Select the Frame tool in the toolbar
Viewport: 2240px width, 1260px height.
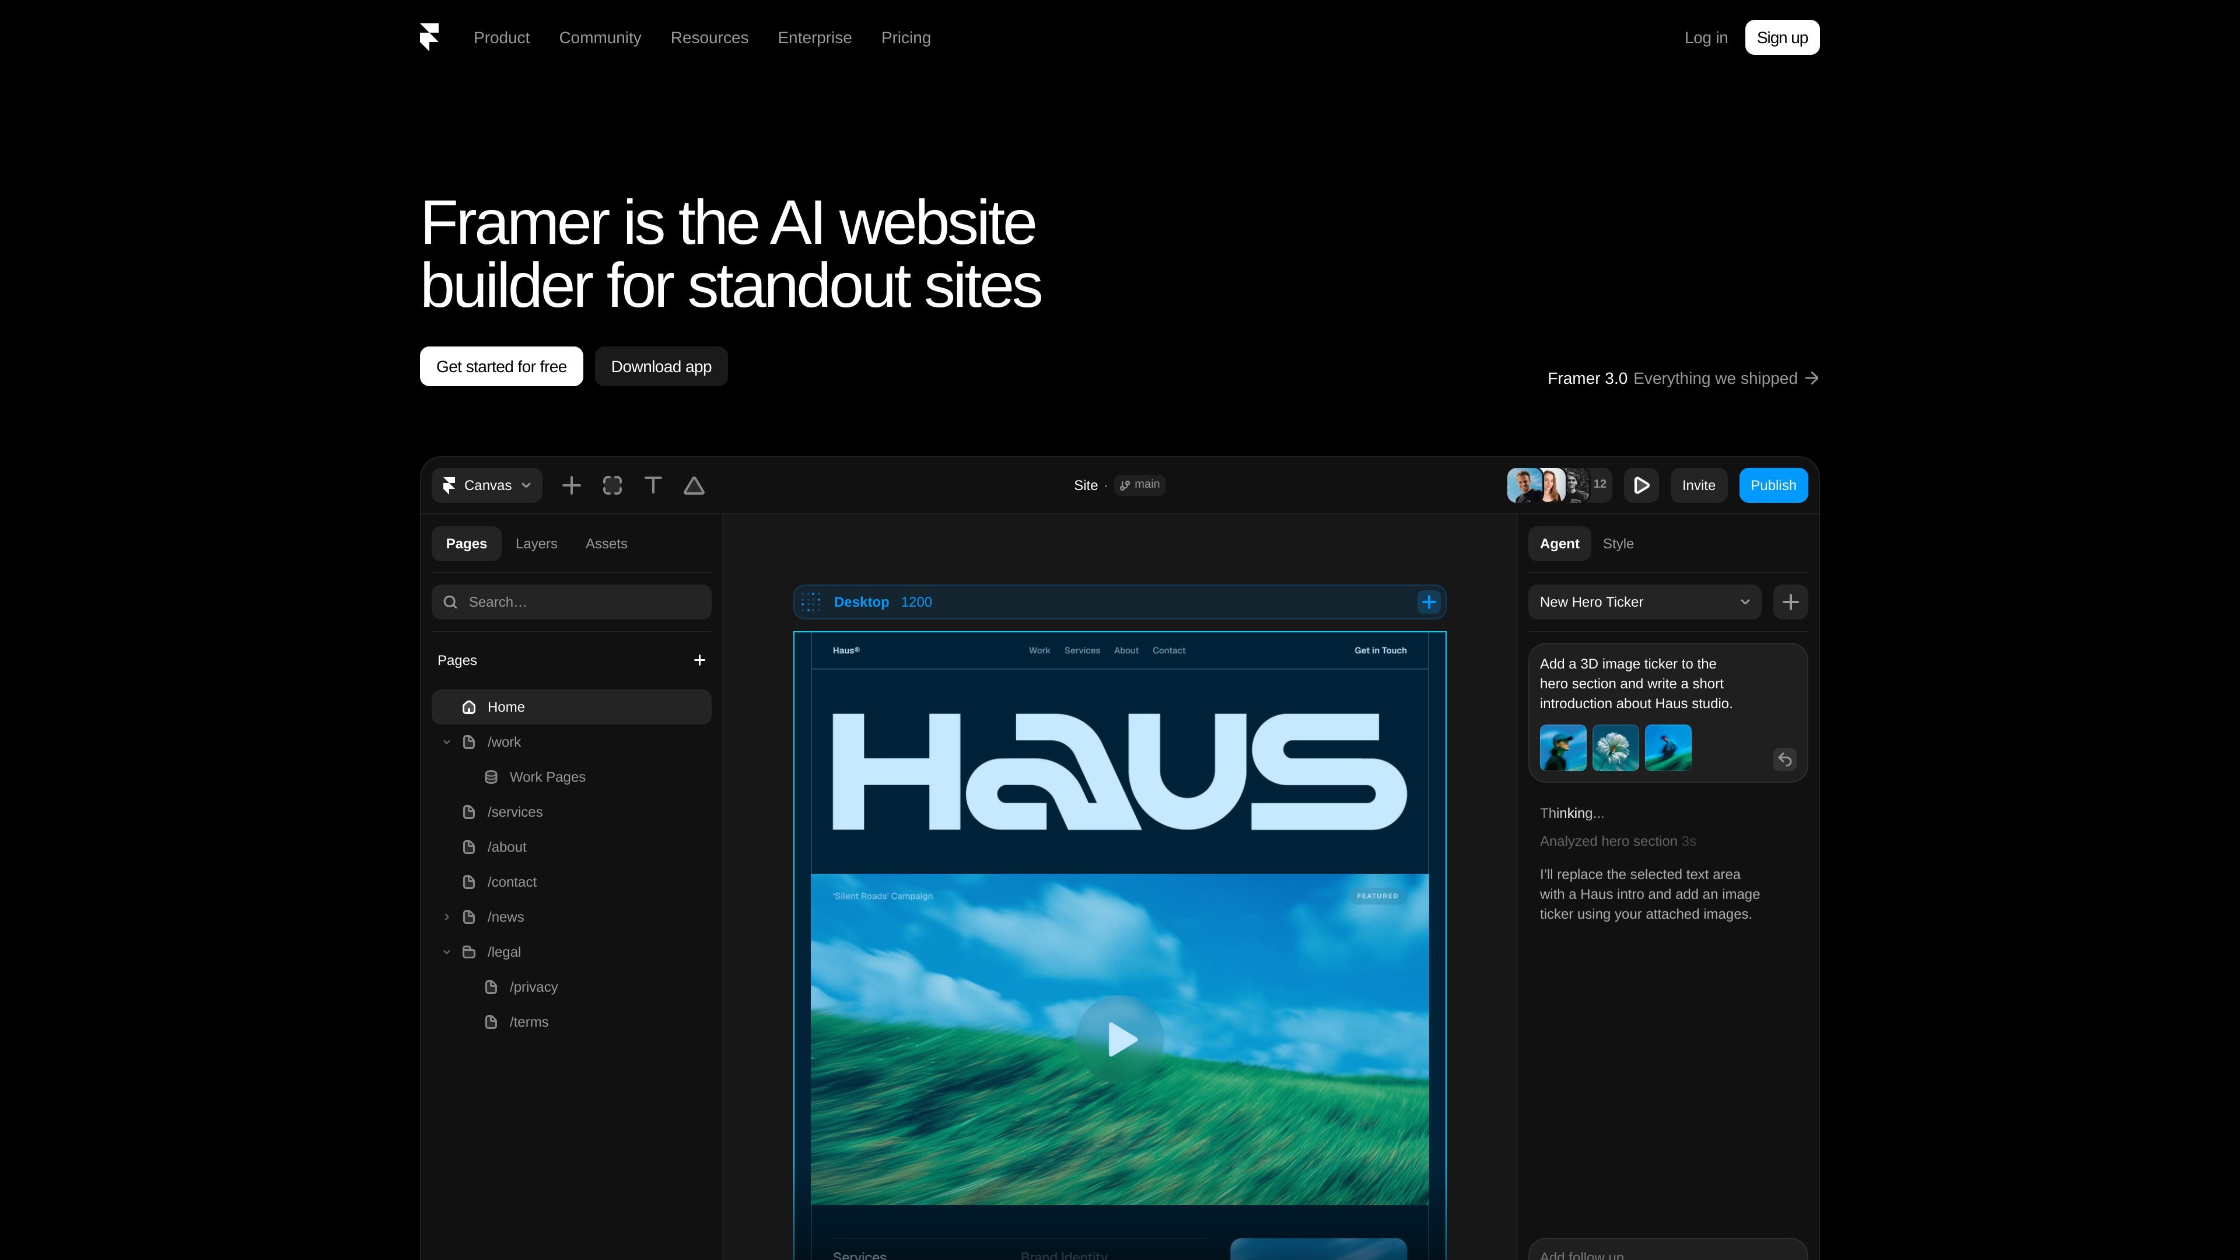click(612, 485)
